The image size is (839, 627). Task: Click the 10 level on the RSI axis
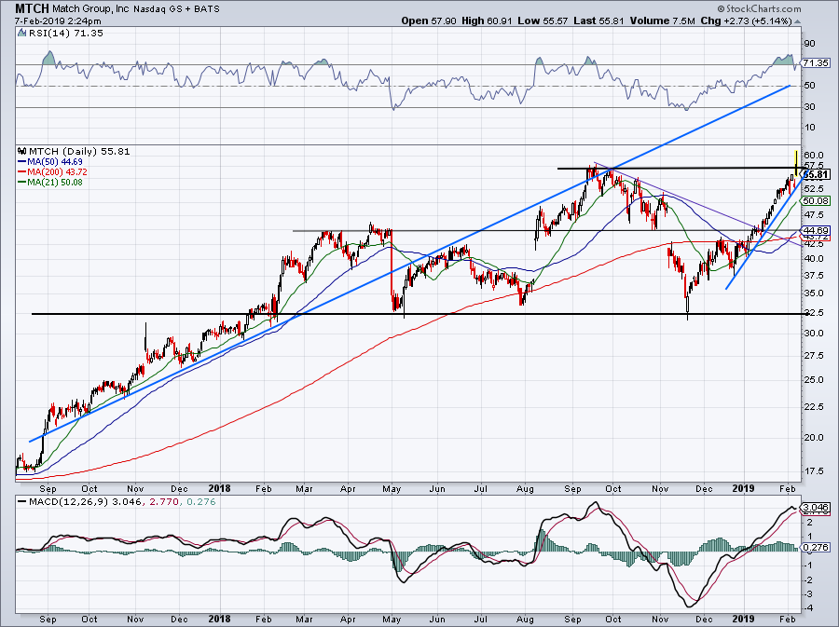809,128
